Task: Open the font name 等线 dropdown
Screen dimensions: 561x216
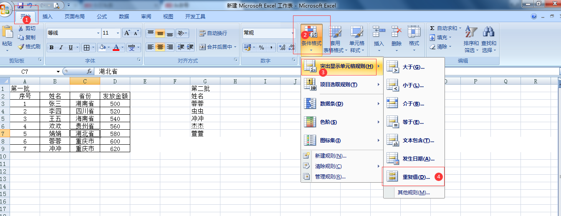Action: (x=99, y=33)
